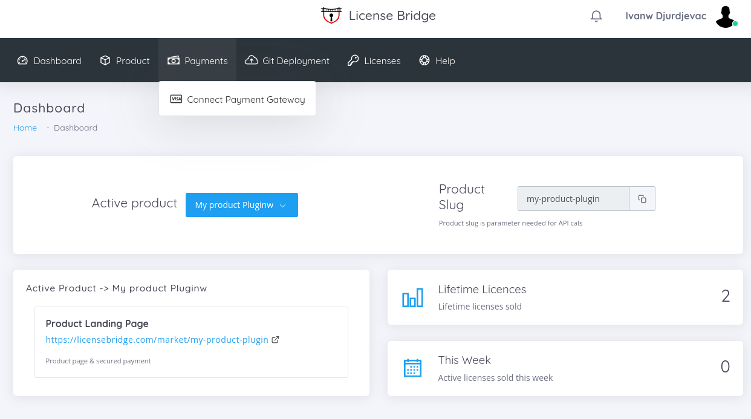Click the License Bridge shield logo

pyautogui.click(x=331, y=15)
